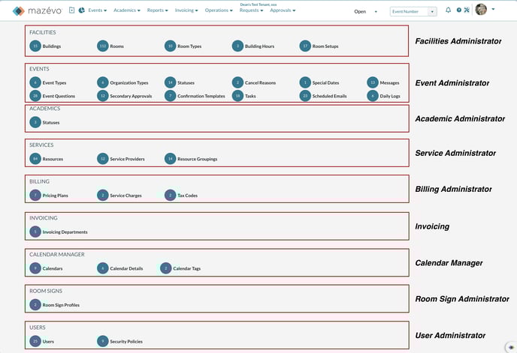This screenshot has width=517, height=353.
Task: Open Confirmation Templates
Action: click(x=201, y=96)
